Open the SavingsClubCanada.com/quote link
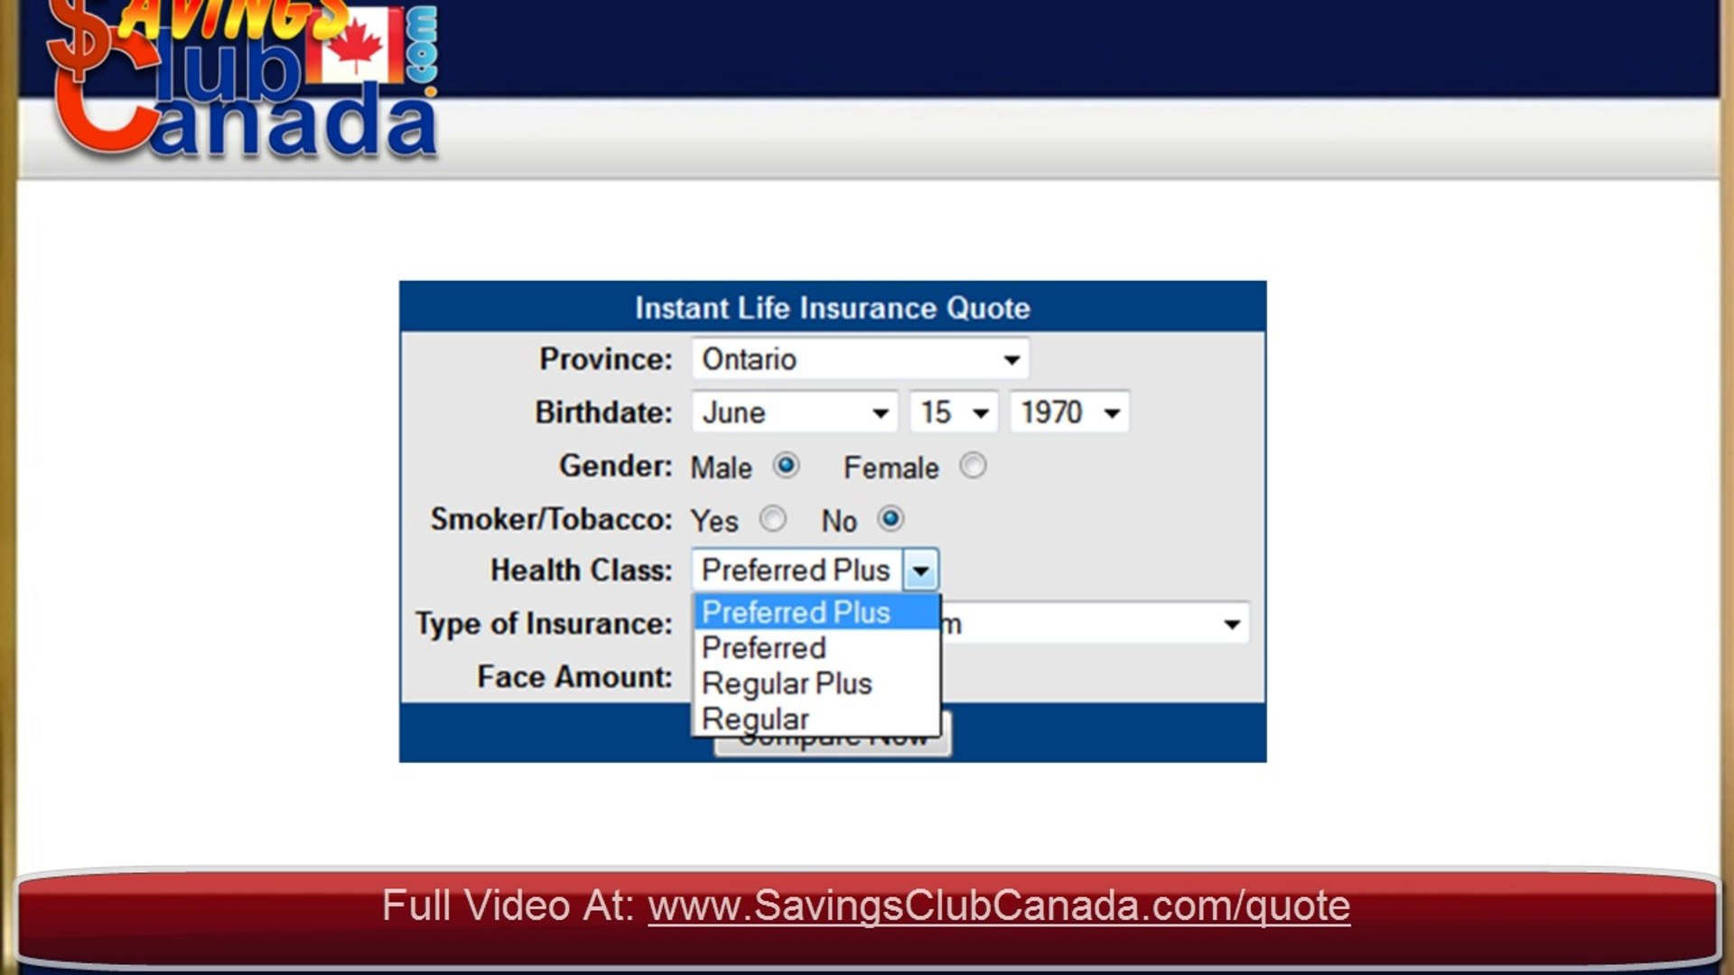The width and height of the screenshot is (1734, 975). pyautogui.click(x=998, y=905)
